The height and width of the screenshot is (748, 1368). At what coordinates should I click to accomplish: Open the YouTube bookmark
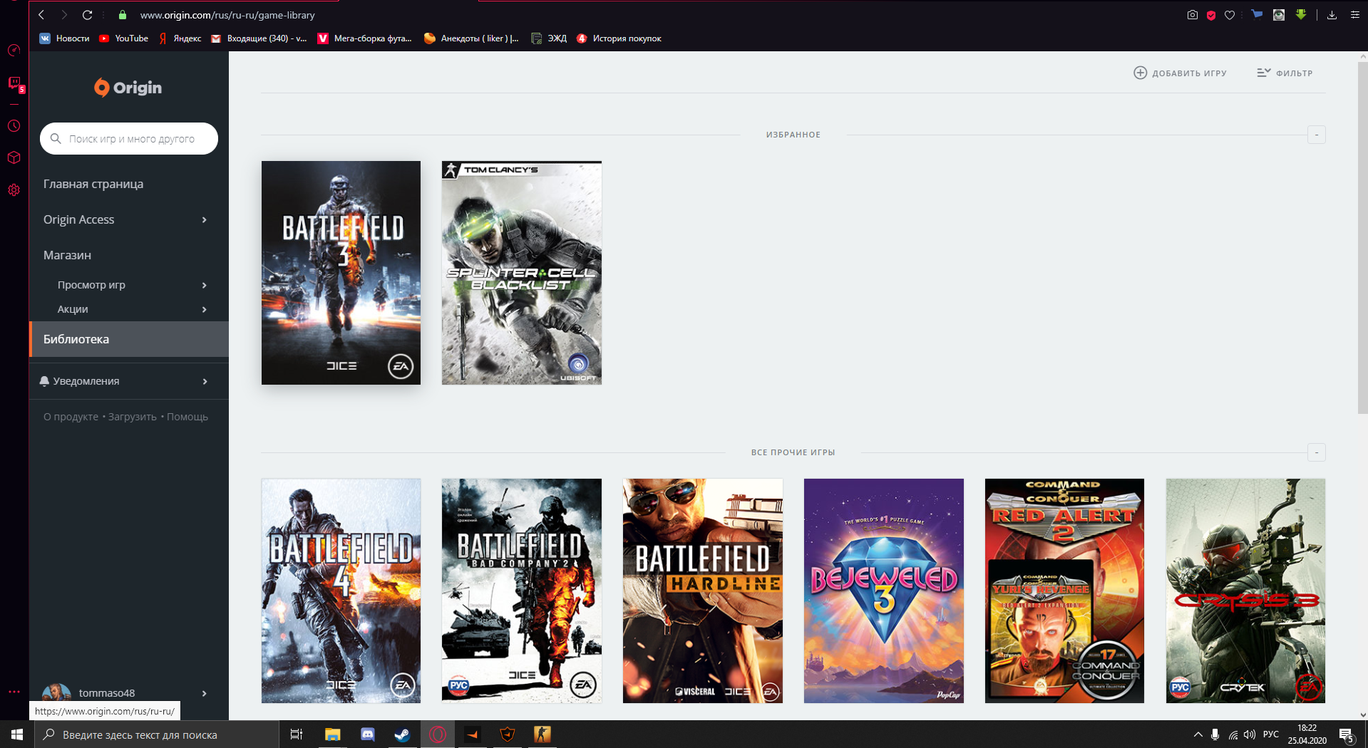(x=124, y=38)
